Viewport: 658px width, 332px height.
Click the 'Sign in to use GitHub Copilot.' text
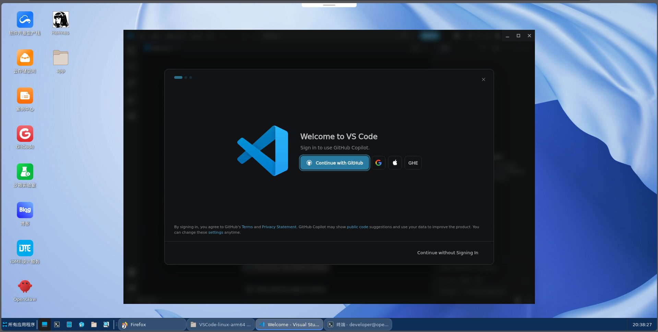(335, 148)
